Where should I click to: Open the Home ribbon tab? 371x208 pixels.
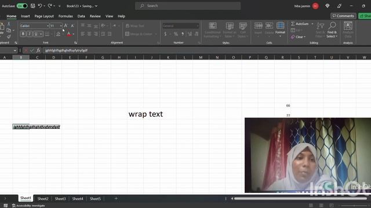[x=12, y=16]
